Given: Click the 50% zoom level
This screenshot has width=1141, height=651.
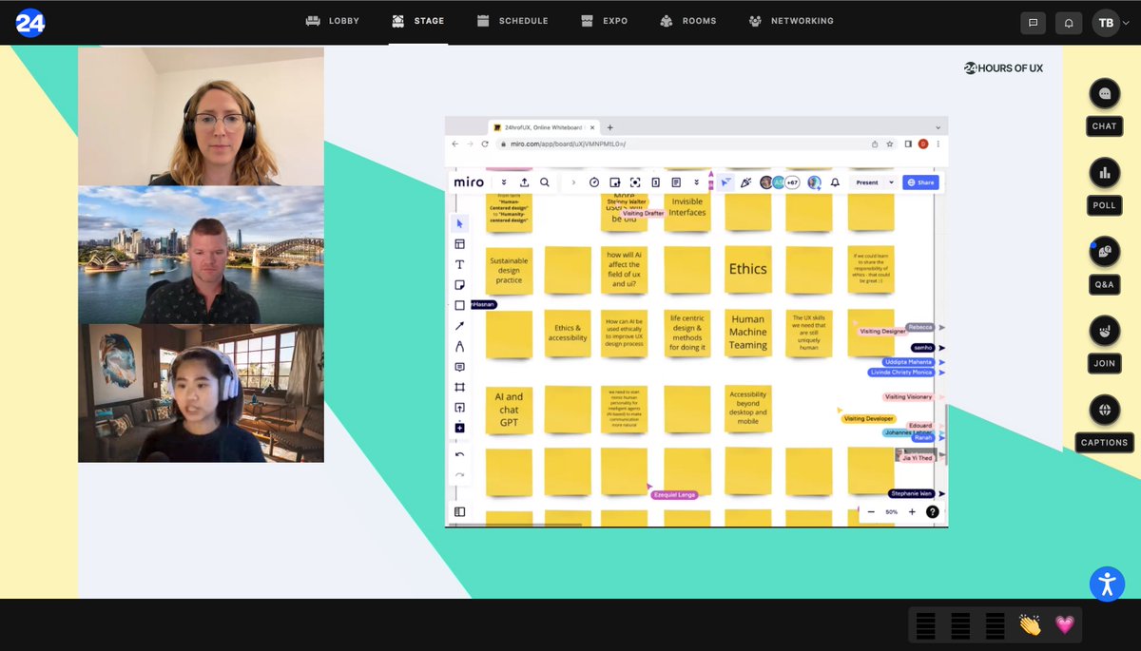Looking at the screenshot, I should coord(891,511).
